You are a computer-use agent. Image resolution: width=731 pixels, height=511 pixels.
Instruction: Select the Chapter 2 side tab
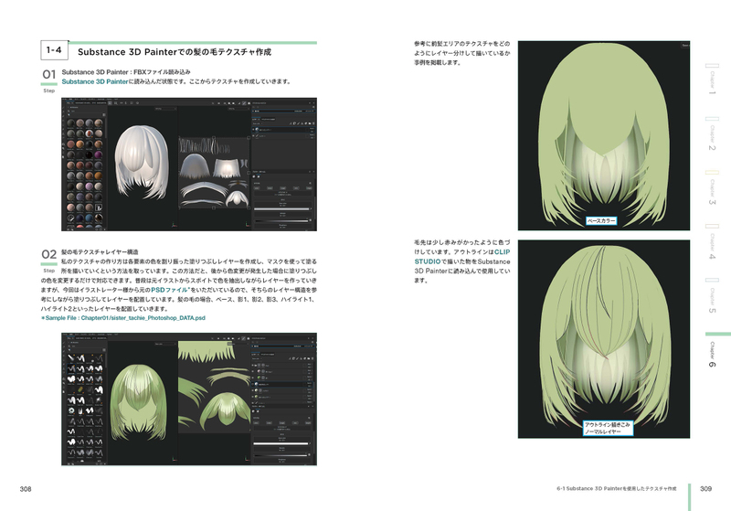point(712,133)
